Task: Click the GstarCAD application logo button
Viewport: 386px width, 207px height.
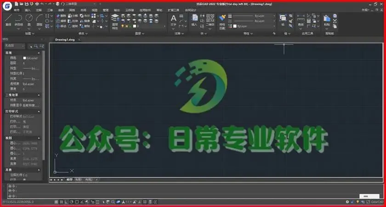Action: tap(7, 6)
